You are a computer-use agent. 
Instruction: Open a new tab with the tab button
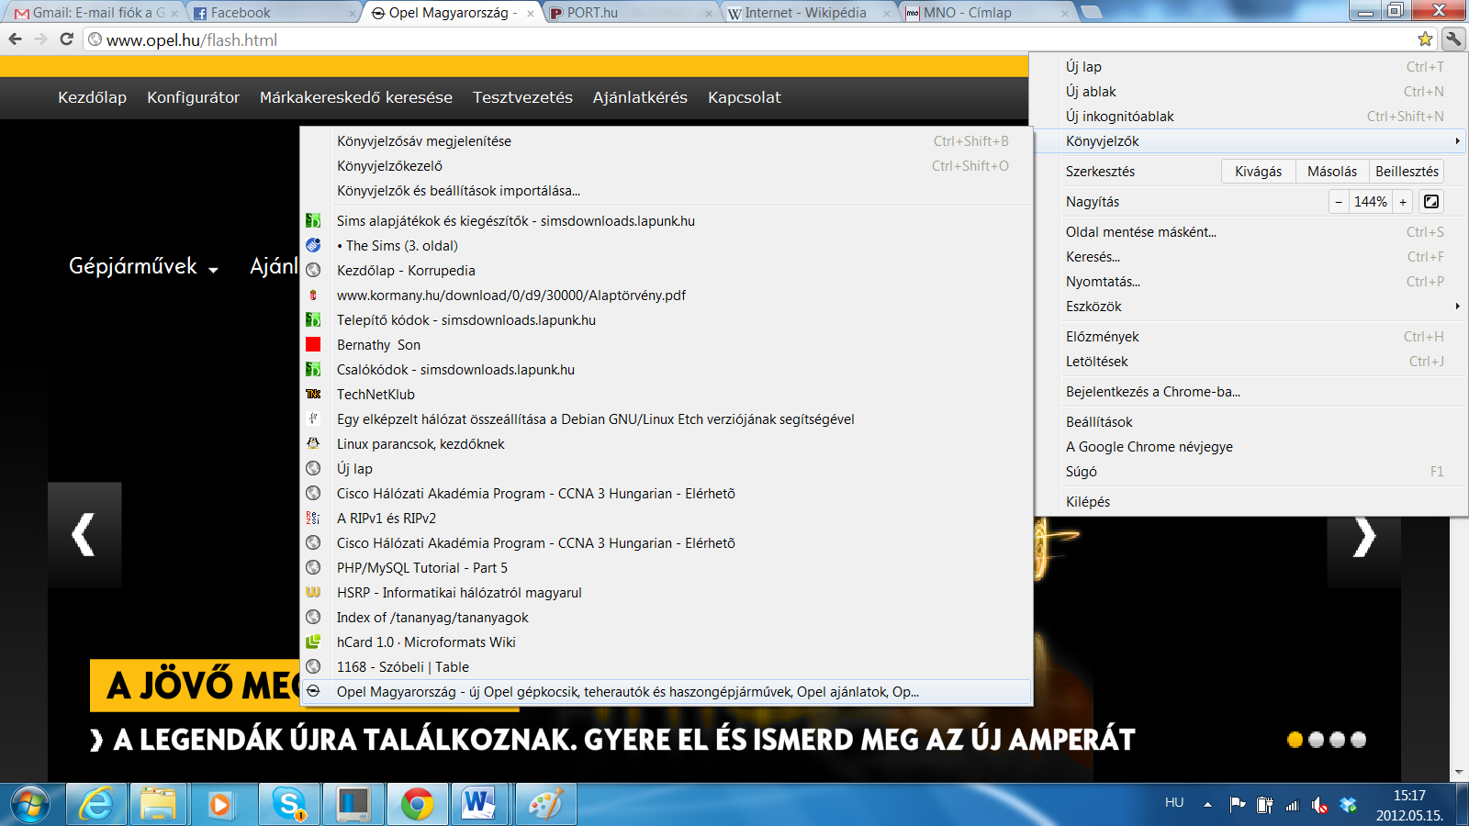1092,12
